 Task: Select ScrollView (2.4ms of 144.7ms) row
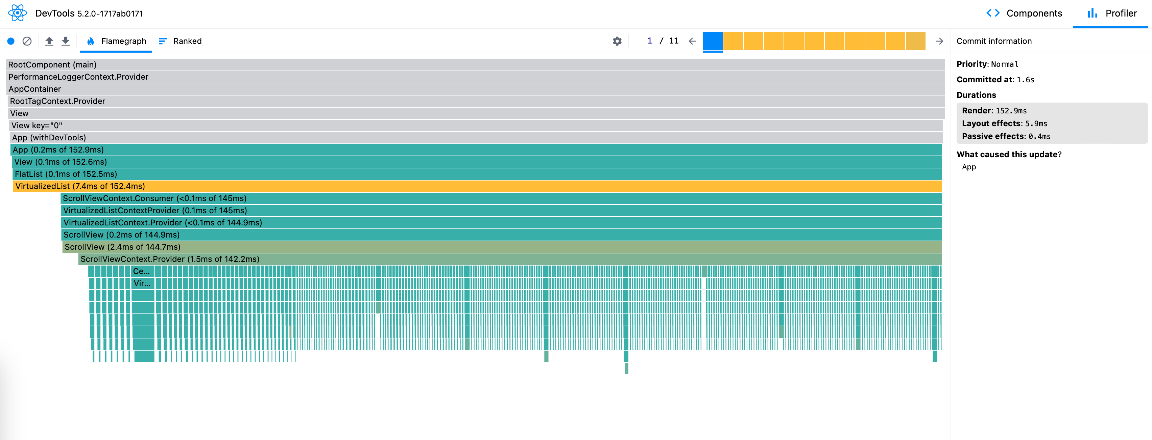502,247
